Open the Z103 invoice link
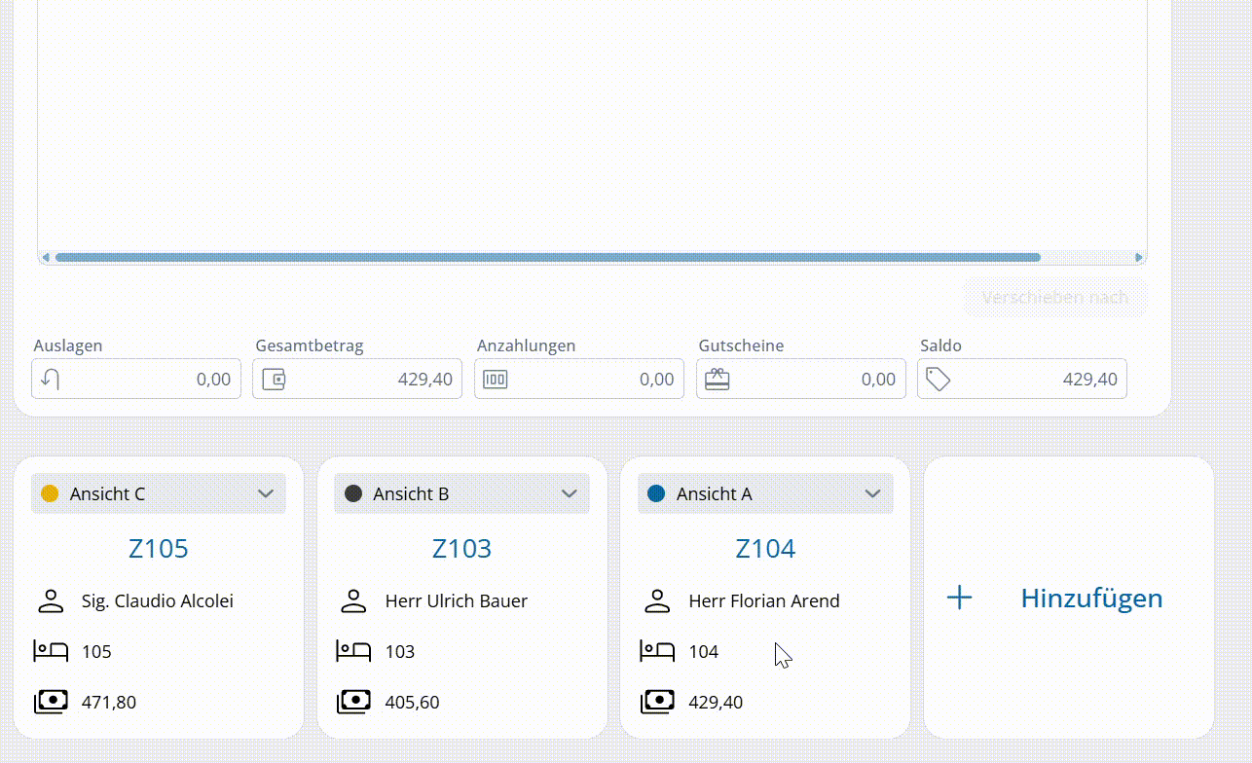The height and width of the screenshot is (763, 1252). 461,549
